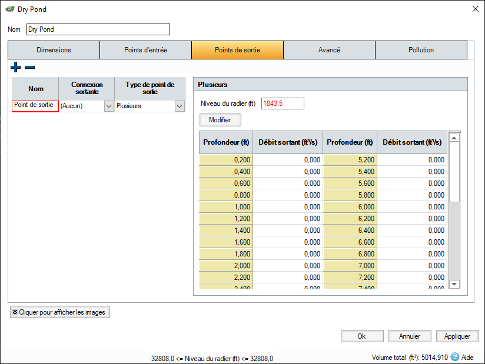Click outflow cell next to depth 5,200

point(412,160)
